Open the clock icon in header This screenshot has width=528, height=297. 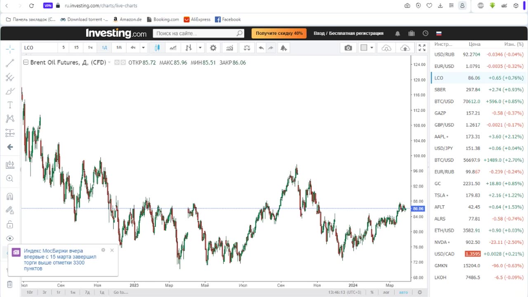click(x=425, y=33)
